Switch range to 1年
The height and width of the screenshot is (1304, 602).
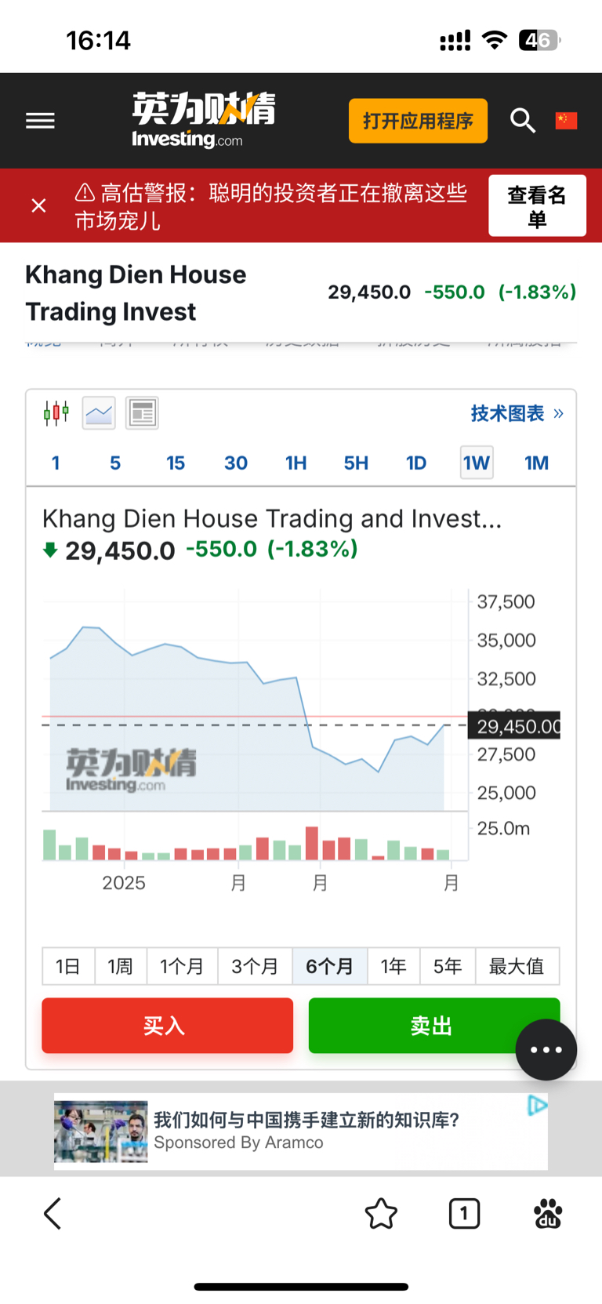394,966
